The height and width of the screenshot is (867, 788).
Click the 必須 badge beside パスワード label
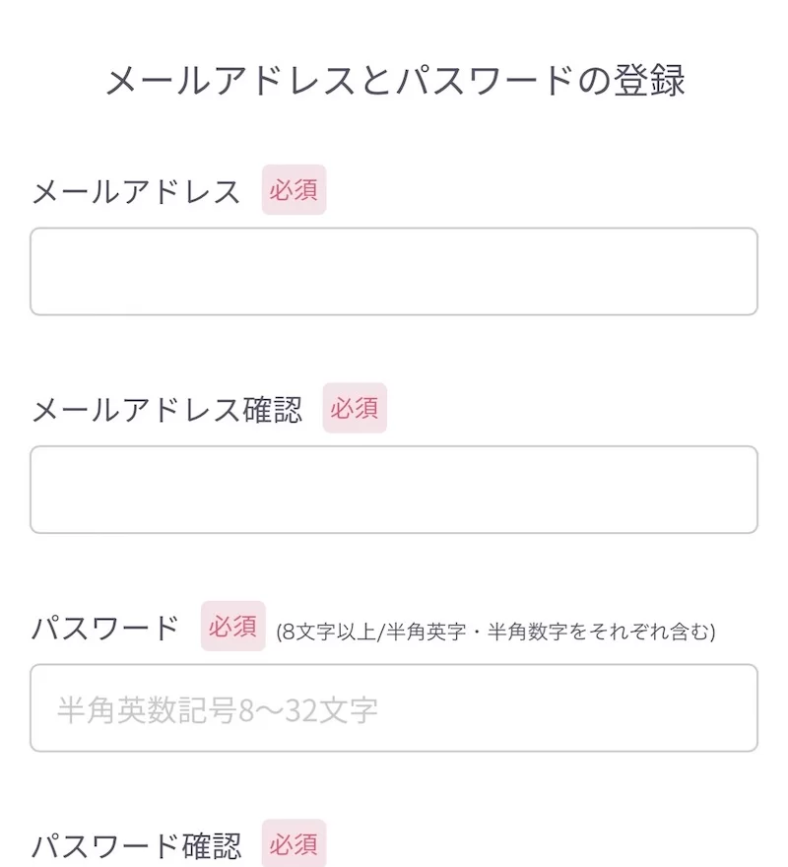pos(233,627)
